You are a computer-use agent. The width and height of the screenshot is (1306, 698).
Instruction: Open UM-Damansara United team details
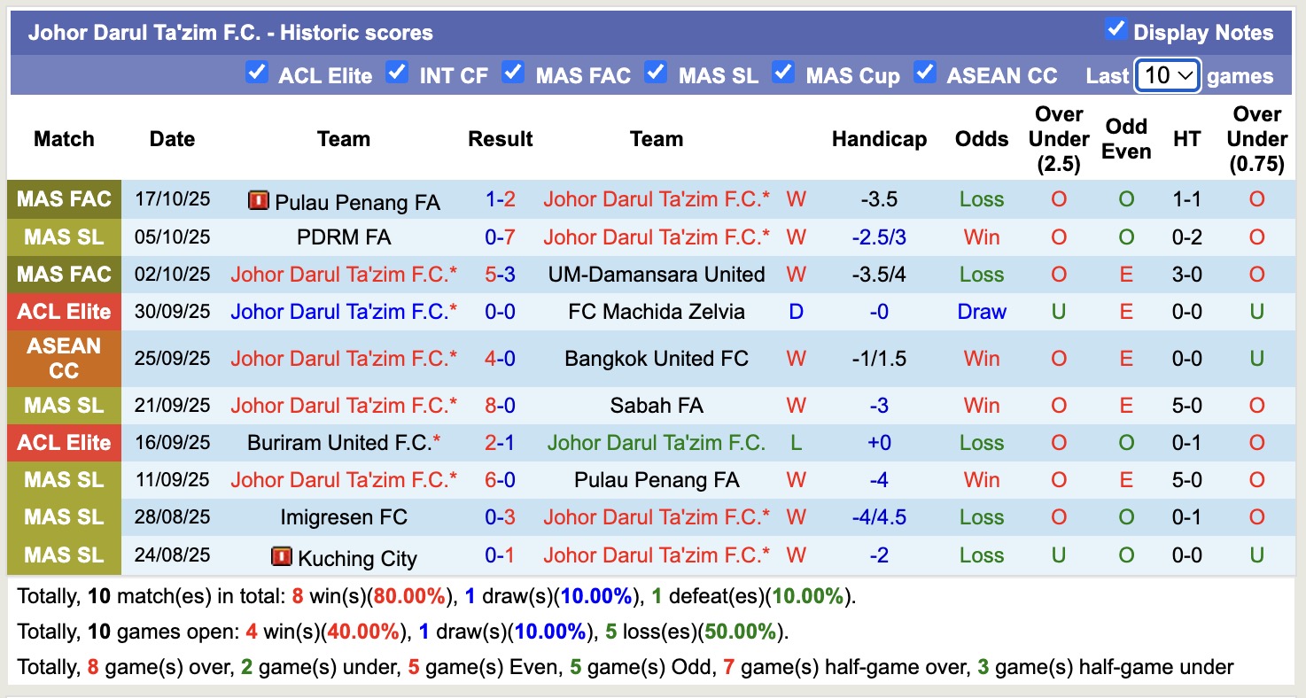[x=656, y=274]
